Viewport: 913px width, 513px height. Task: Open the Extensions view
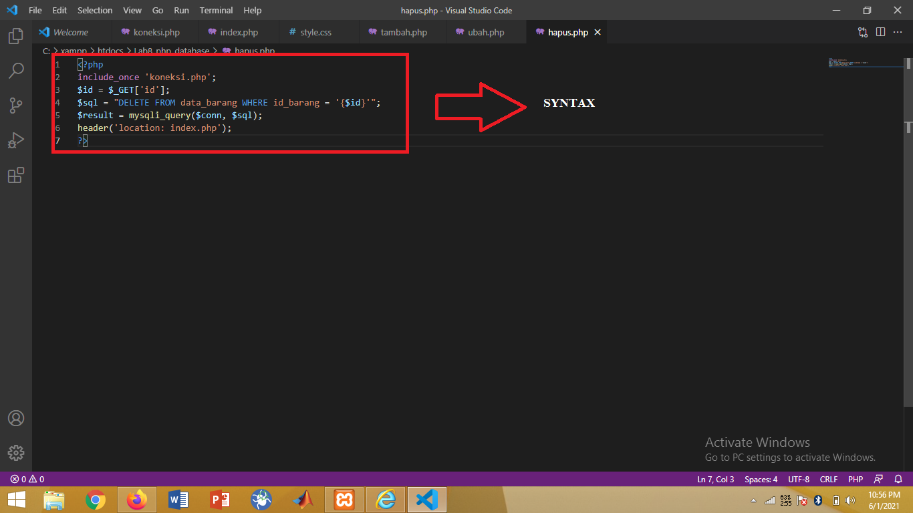point(15,175)
